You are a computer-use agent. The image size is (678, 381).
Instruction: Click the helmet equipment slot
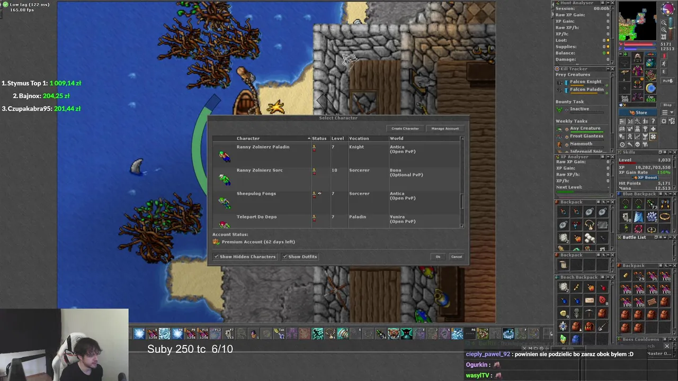638,57
